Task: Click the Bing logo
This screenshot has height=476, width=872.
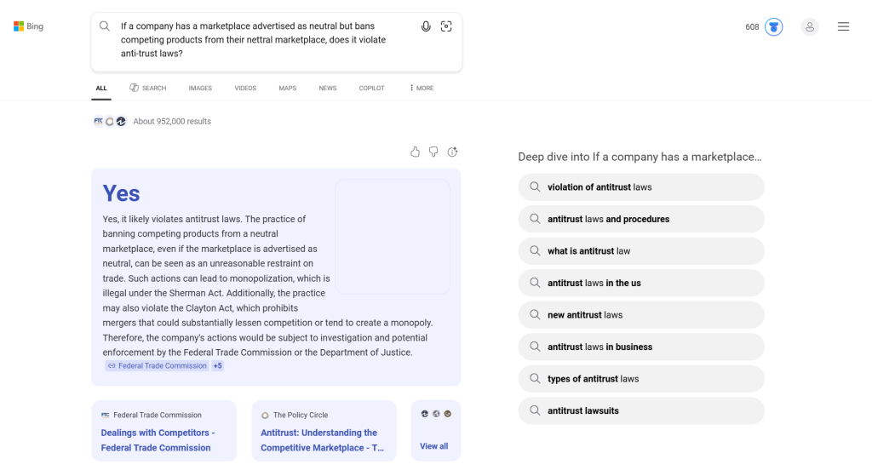Action: coord(28,26)
